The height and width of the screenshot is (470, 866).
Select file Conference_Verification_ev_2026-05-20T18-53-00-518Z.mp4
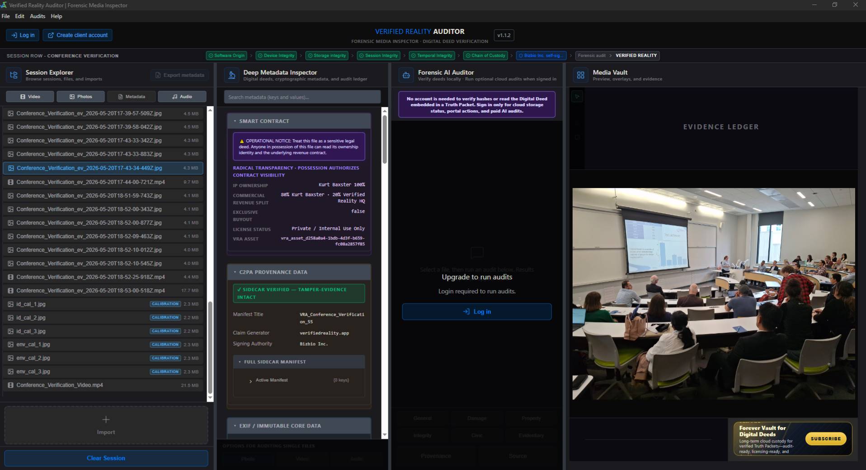[x=104, y=291]
